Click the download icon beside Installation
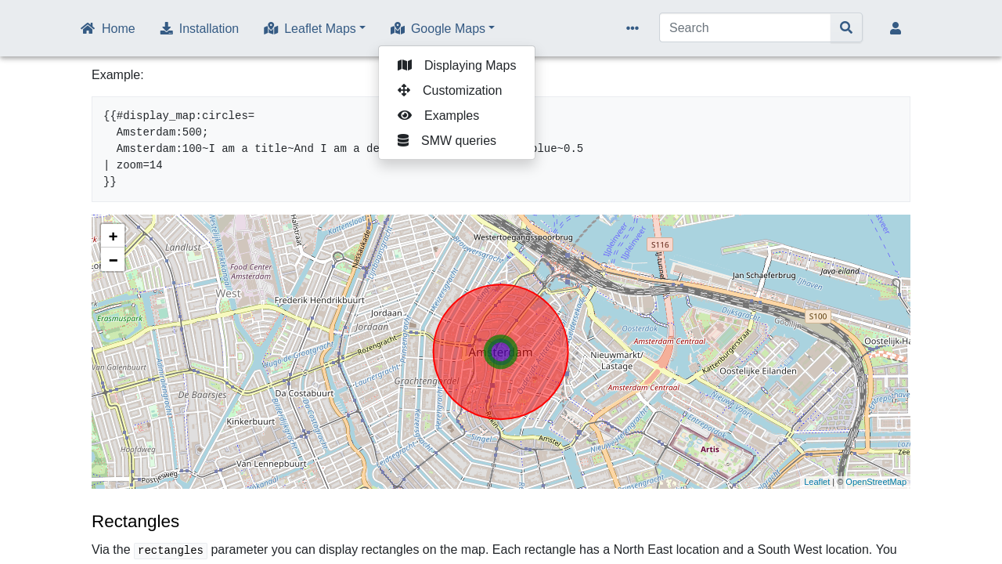 point(167,28)
